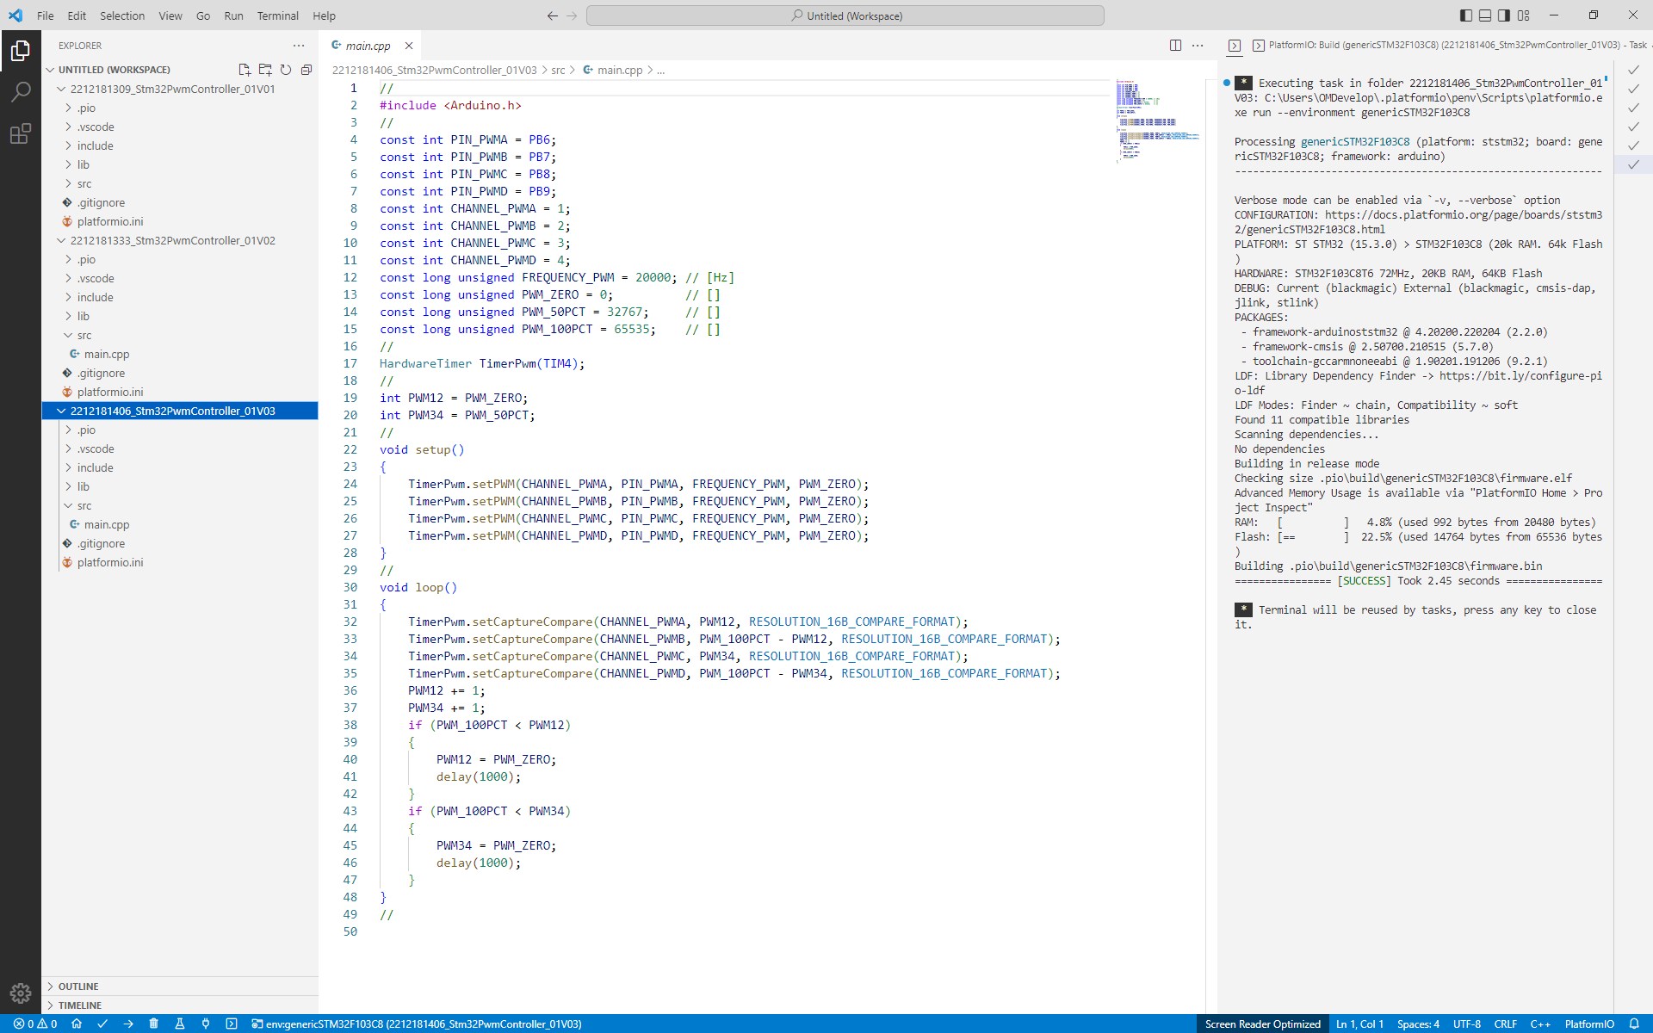The width and height of the screenshot is (1653, 1033).
Task: Run PlatformIO Build via the checkmark icon
Action: click(102, 1024)
